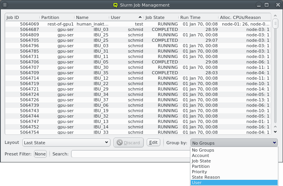Click name cell IBU_14
This screenshot has height=186, width=283.
(x=101, y=127)
